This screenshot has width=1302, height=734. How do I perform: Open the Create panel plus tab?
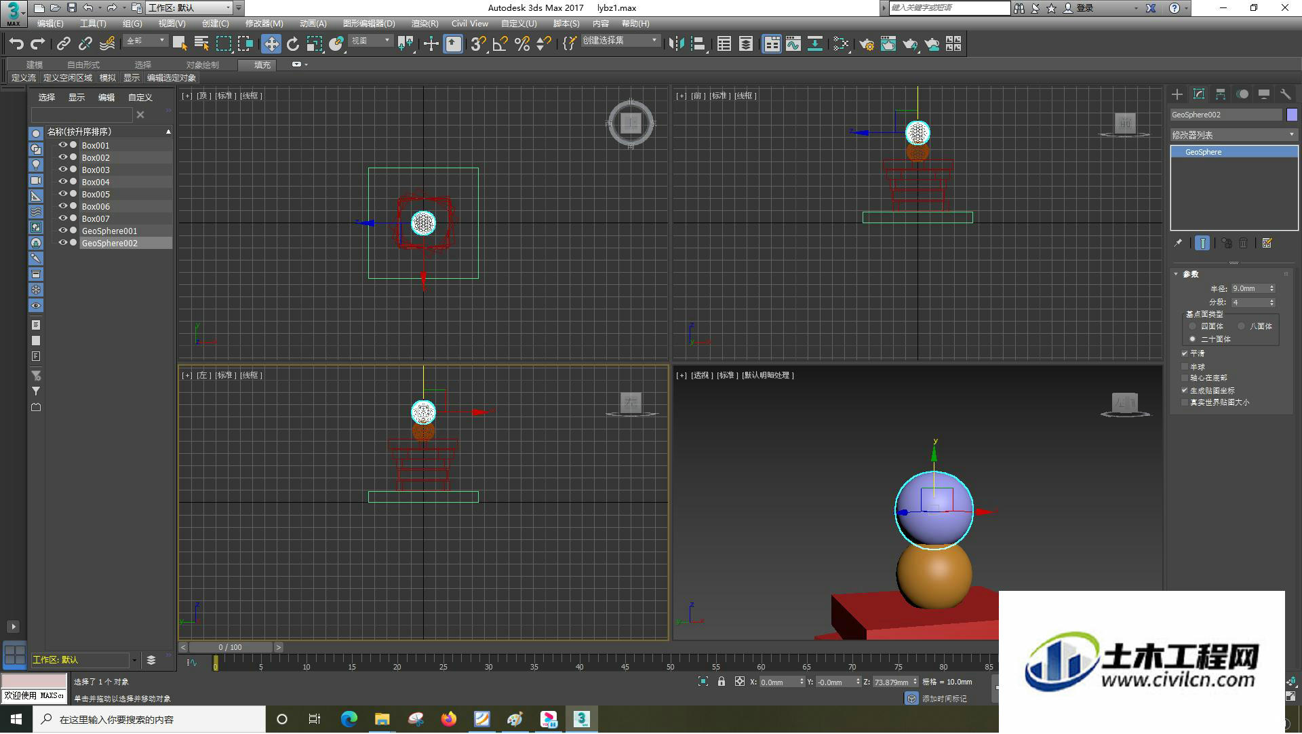click(x=1177, y=94)
